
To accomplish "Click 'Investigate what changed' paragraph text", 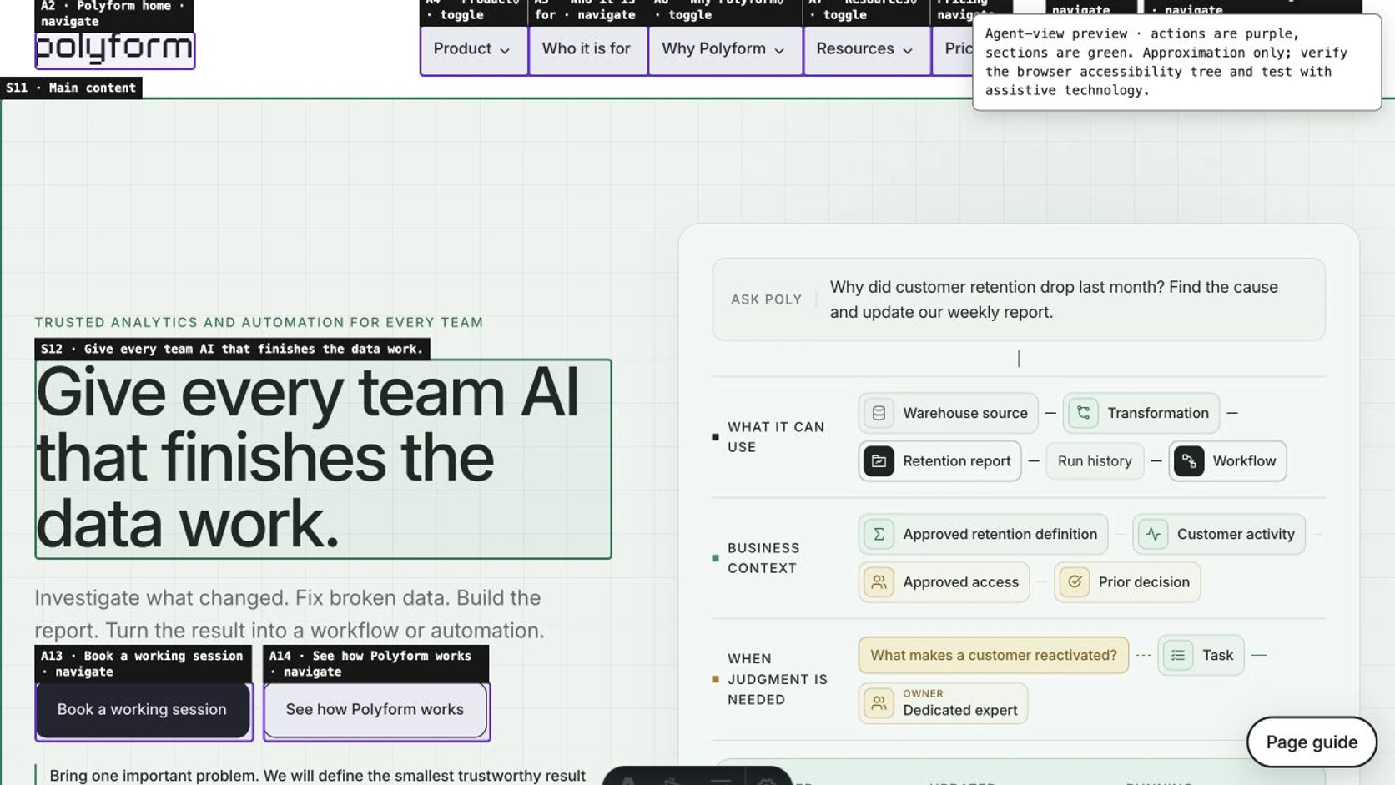I will click(290, 614).
